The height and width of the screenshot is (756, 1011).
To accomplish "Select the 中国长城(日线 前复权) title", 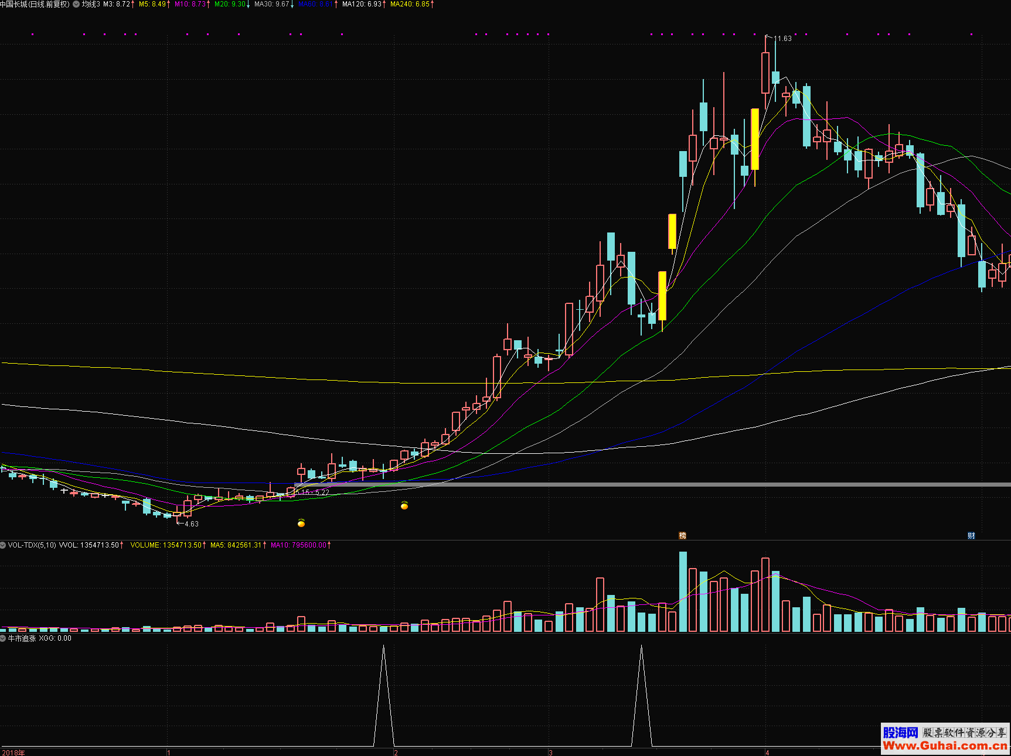I will (35, 4).
